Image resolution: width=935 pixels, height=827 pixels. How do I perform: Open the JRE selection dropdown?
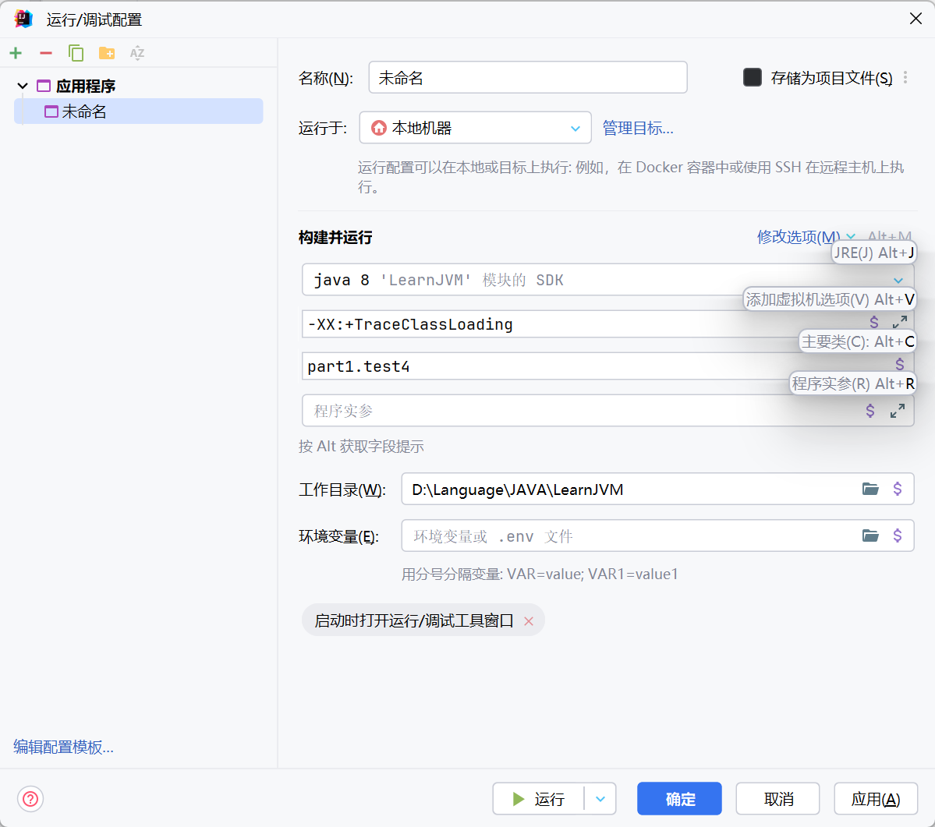tap(898, 279)
